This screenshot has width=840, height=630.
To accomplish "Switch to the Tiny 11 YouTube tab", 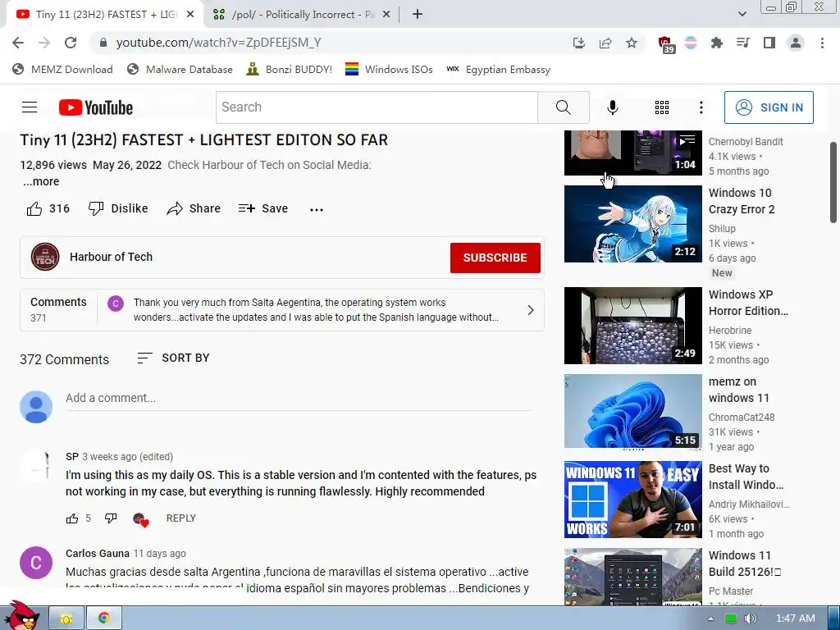I will pos(105,15).
